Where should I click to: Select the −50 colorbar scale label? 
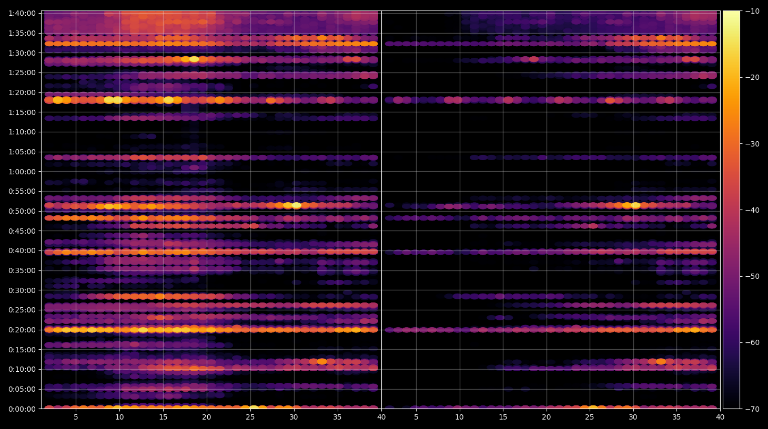click(x=753, y=276)
